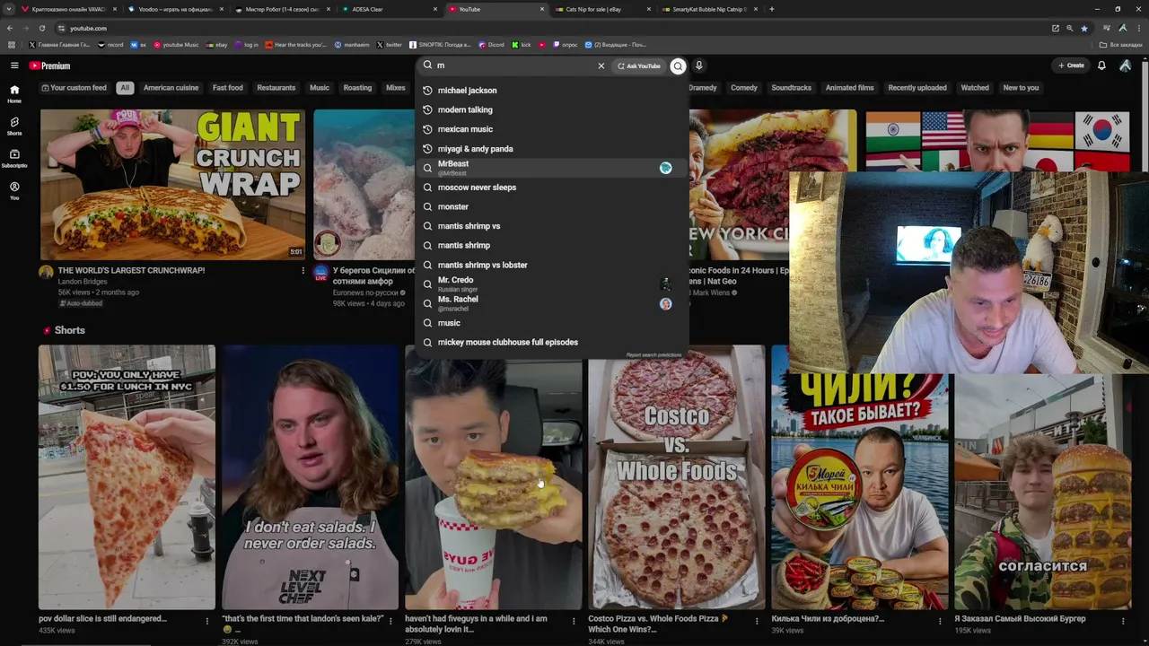Switch to the Cats Nip eBay tab
The width and height of the screenshot is (1149, 646).
pos(602,9)
